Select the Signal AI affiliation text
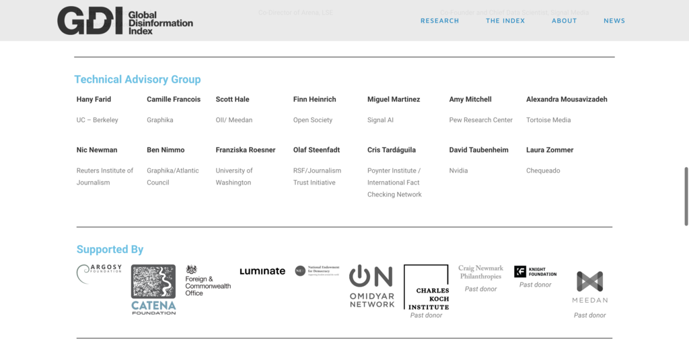 coord(380,119)
